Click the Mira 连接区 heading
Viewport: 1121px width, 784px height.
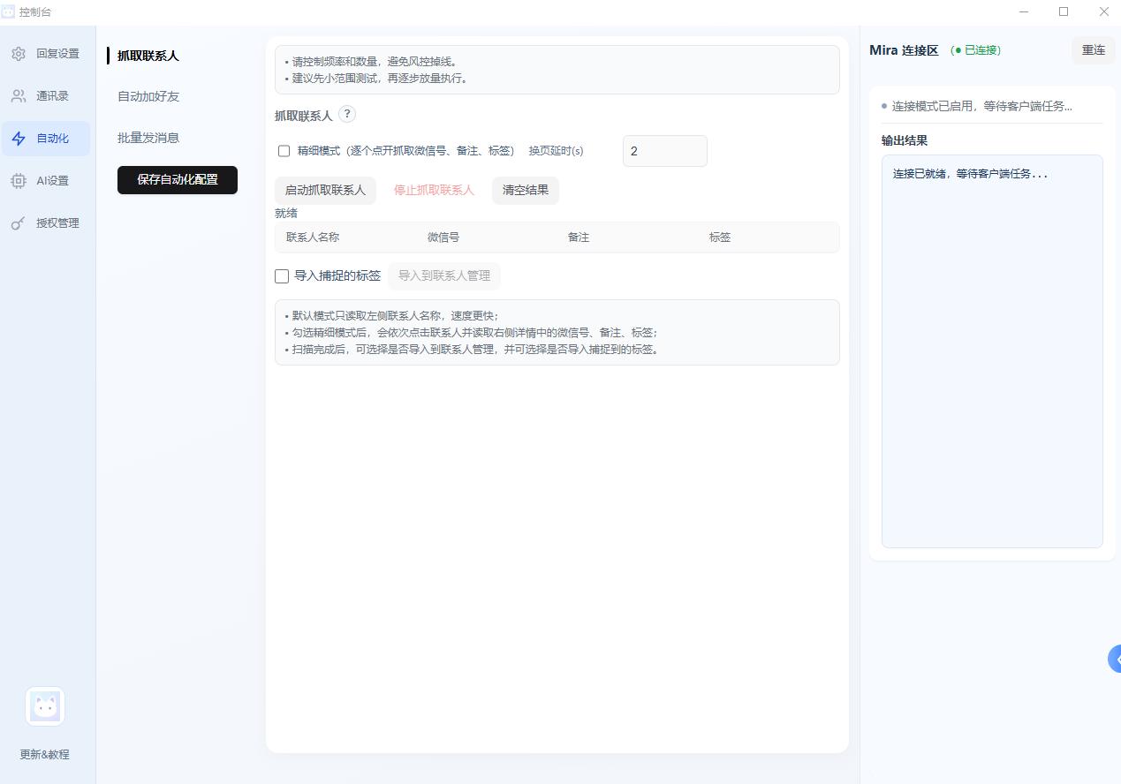point(904,50)
